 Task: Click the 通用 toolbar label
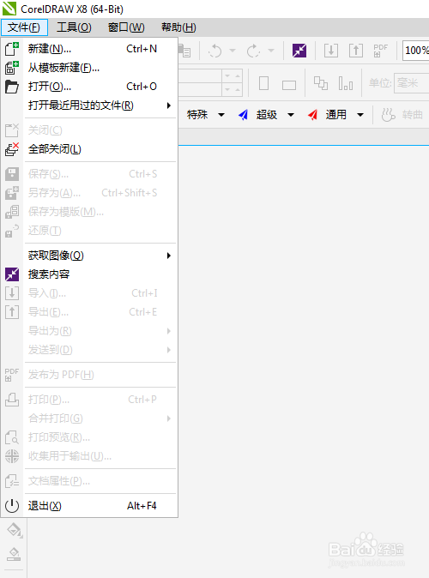pos(336,115)
